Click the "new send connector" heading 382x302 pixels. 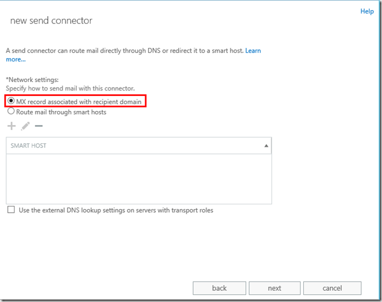coord(51,21)
